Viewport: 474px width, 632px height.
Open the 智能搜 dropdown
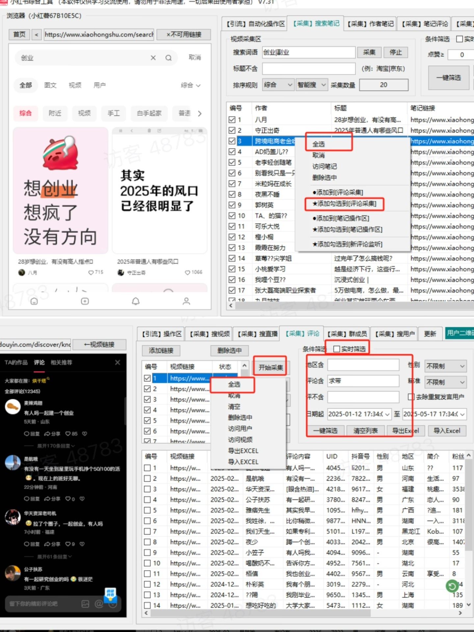tap(312, 85)
